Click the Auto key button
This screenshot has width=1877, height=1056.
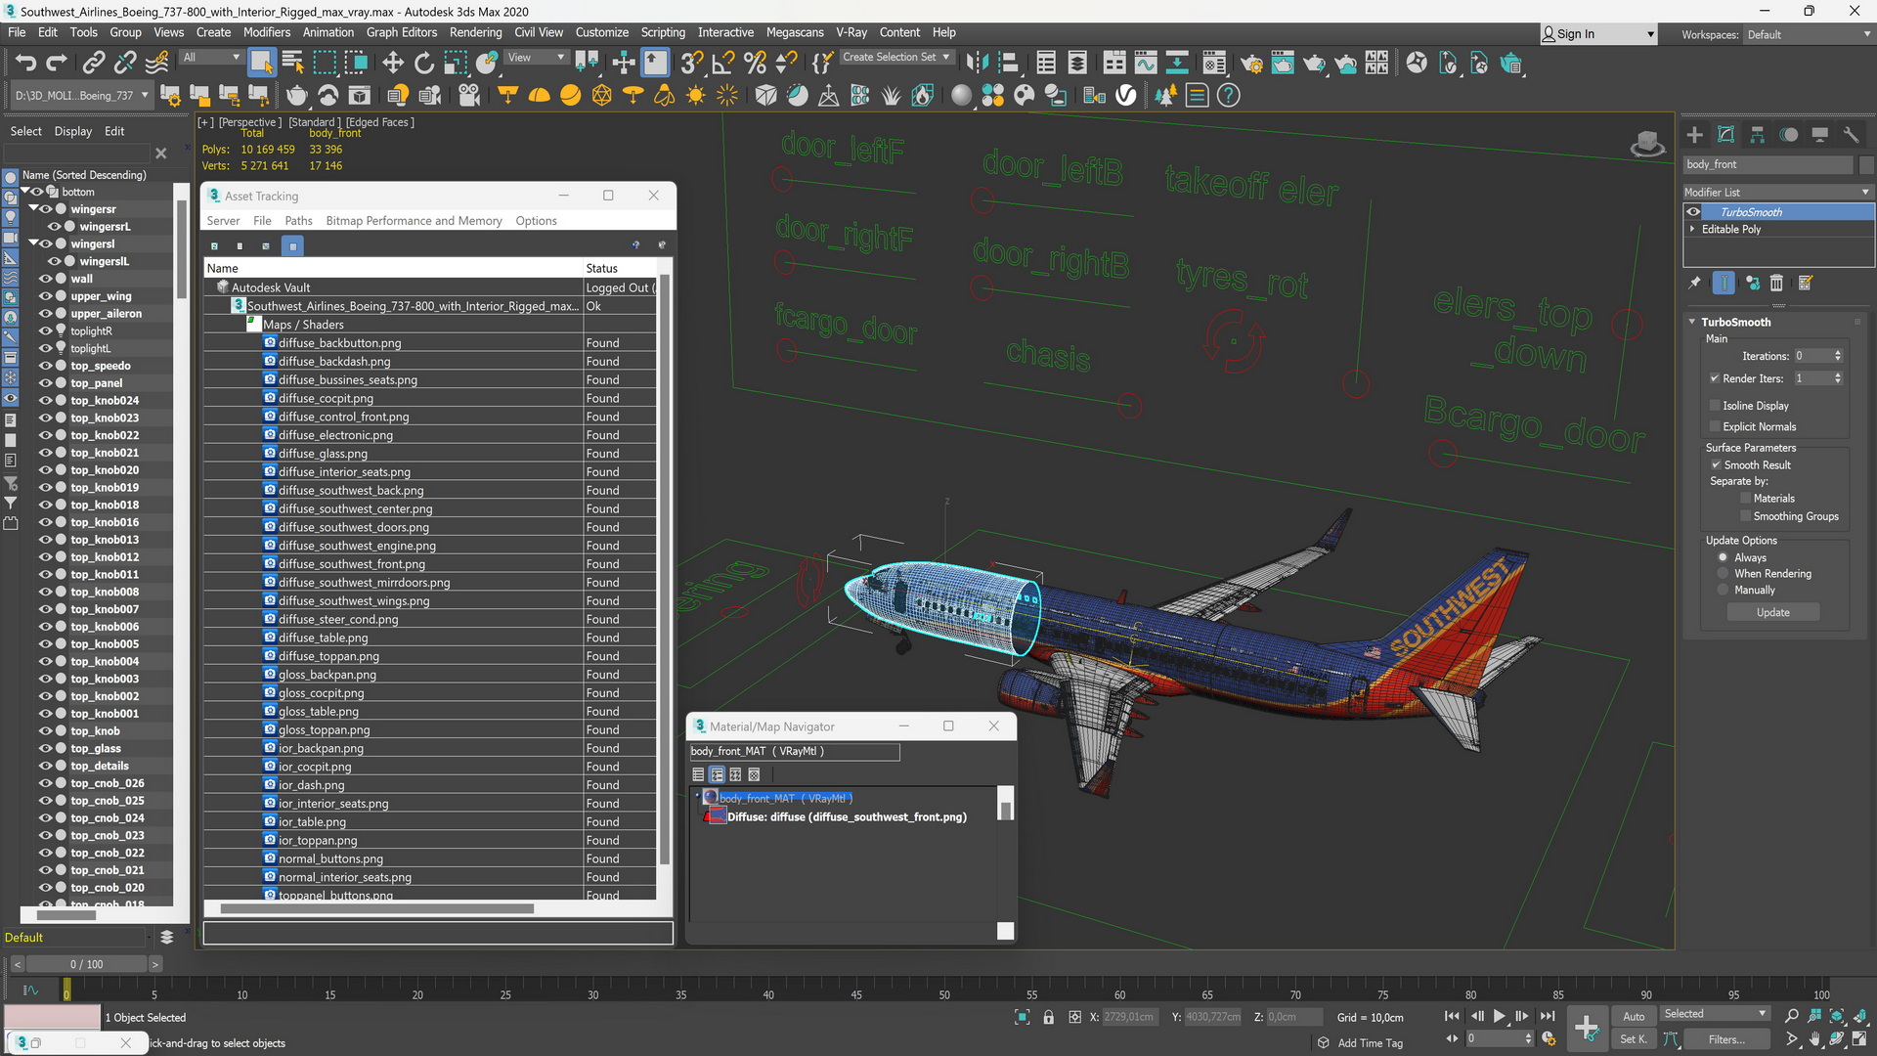[x=1634, y=1017]
